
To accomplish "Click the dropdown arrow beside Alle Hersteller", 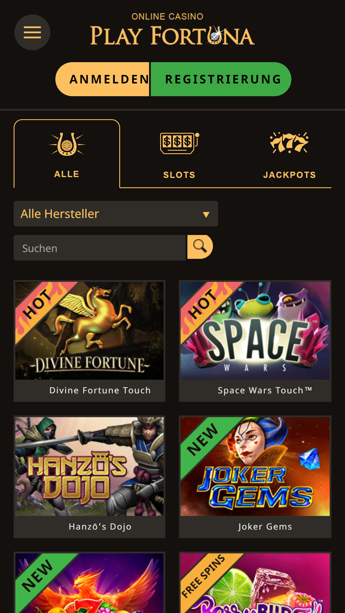I will point(206,215).
